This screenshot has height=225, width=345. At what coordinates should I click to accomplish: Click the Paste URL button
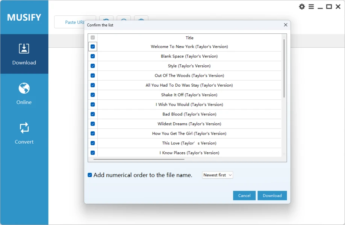(70, 22)
